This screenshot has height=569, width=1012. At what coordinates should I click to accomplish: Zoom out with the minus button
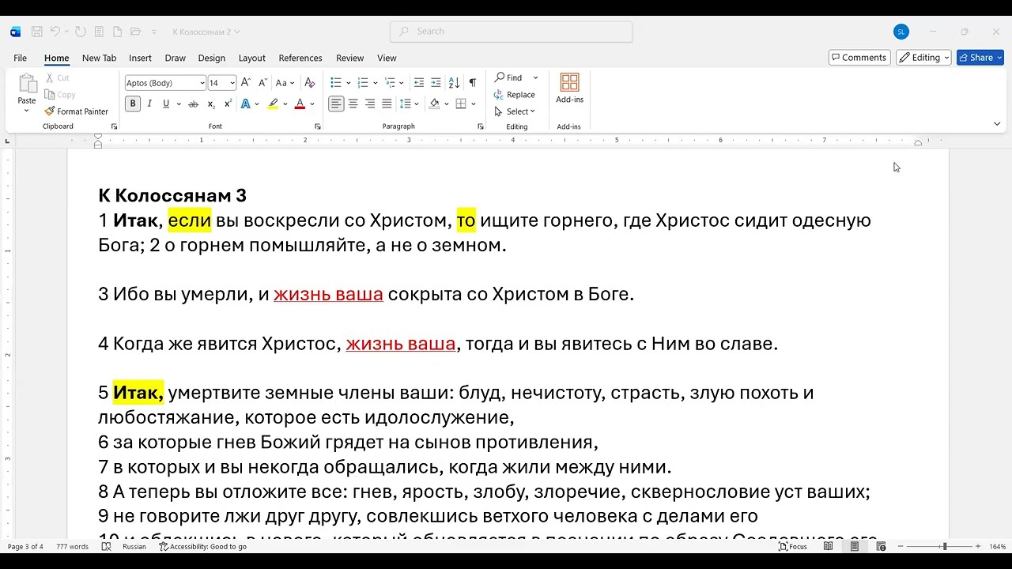pyautogui.click(x=900, y=546)
